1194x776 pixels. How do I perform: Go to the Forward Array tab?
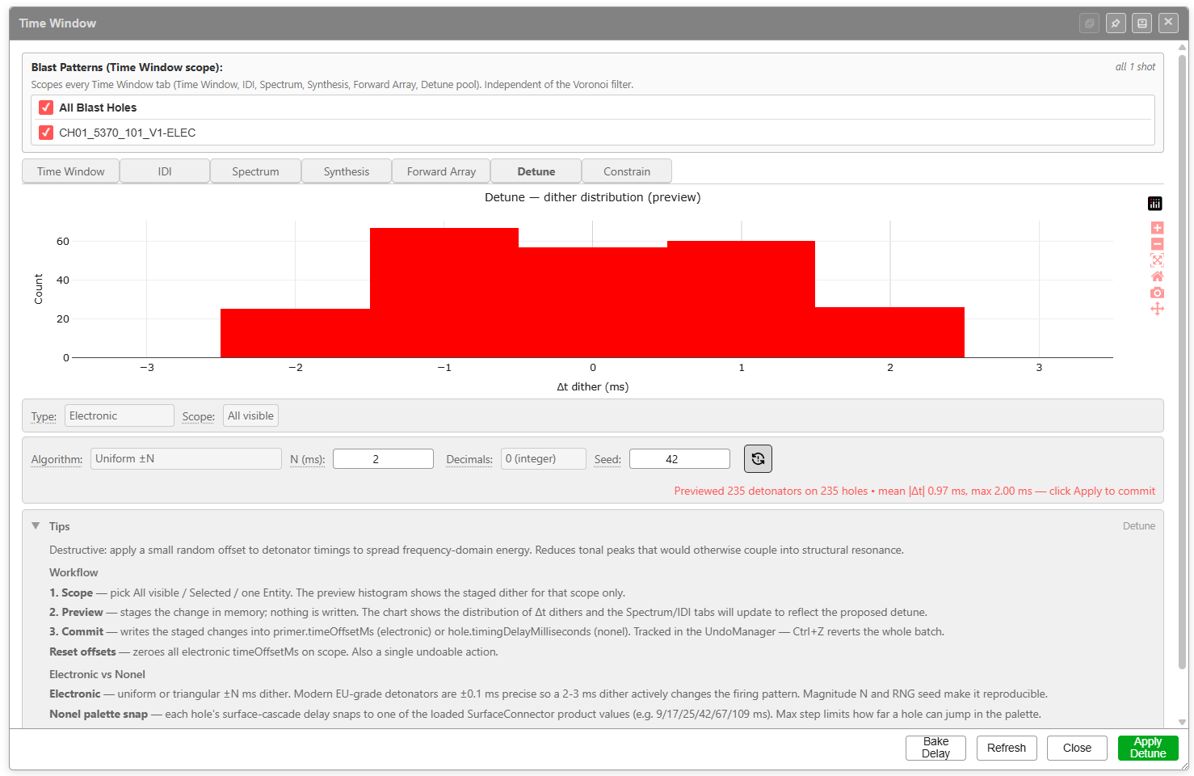[x=441, y=171]
